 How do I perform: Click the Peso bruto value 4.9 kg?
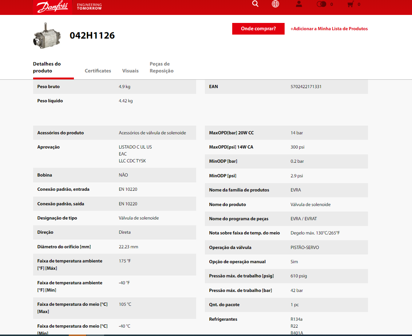[x=124, y=87]
